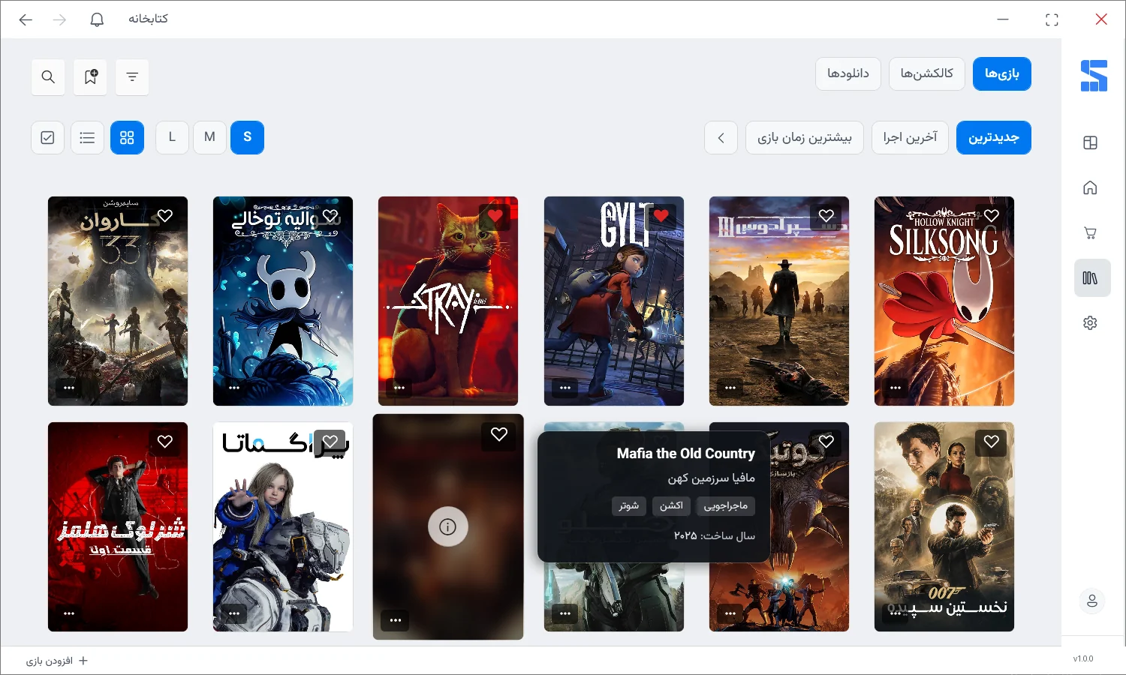Sort by جدیدترین
The height and width of the screenshot is (675, 1126).
[994, 138]
